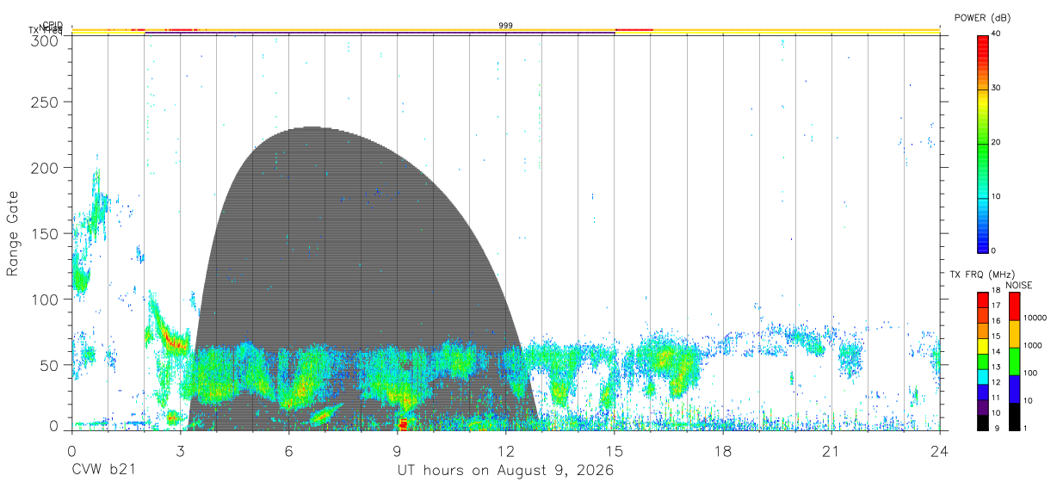Click the 100 label on NOISE scale
The width and height of the screenshot is (1057, 488).
coord(1030,373)
